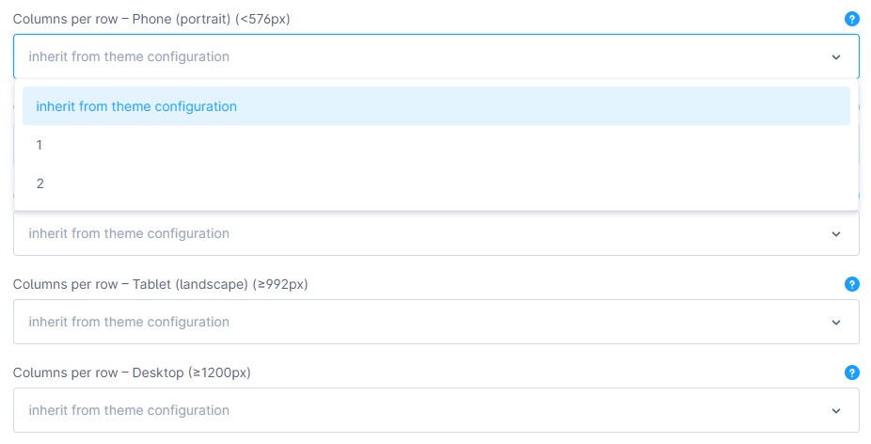Screen dimensions: 871x444
Task: Click "Columns per row – Tablet (landscape)" label
Action: click(x=160, y=284)
